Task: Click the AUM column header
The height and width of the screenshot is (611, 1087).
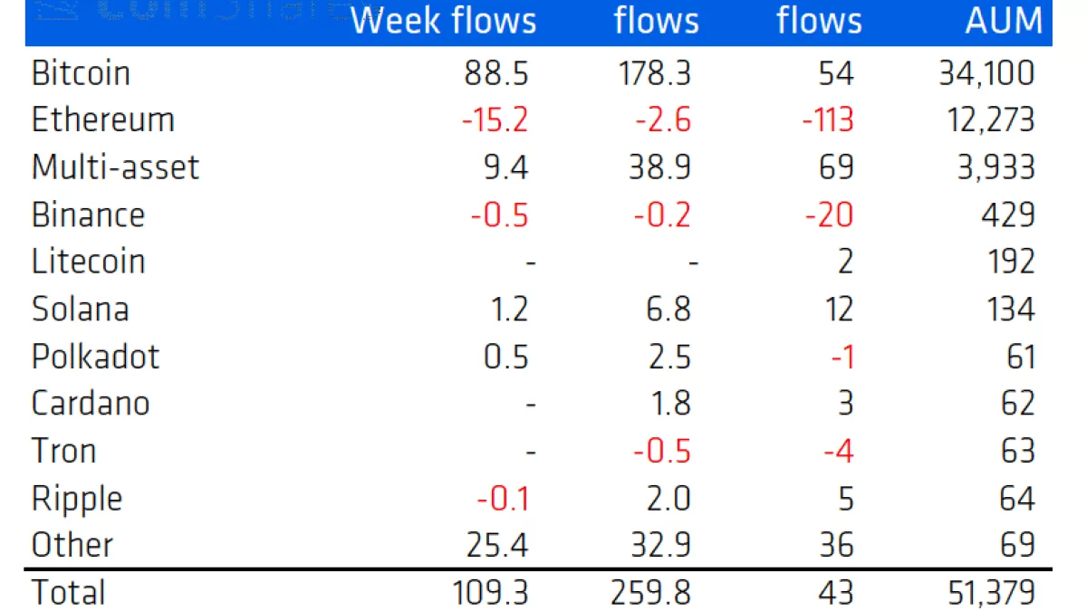Action: (1004, 22)
